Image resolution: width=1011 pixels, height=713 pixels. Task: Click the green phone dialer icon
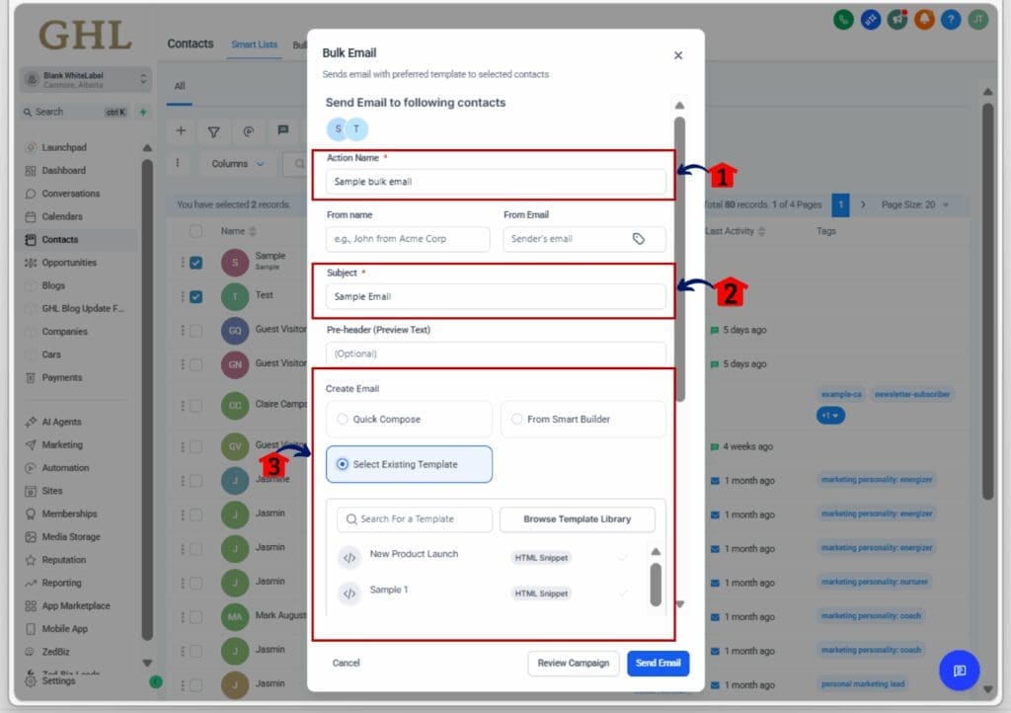click(x=842, y=20)
